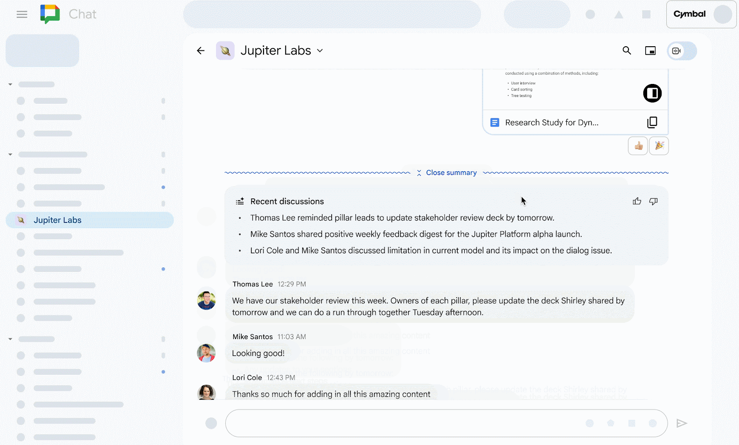This screenshot has height=445, width=739.
Task: Start a video meeting
Action: point(677,51)
